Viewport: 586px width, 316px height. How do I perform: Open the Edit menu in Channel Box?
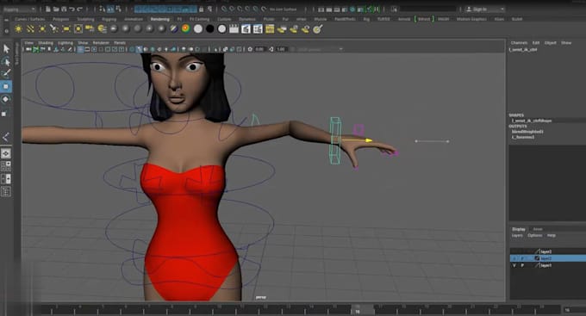(536, 43)
